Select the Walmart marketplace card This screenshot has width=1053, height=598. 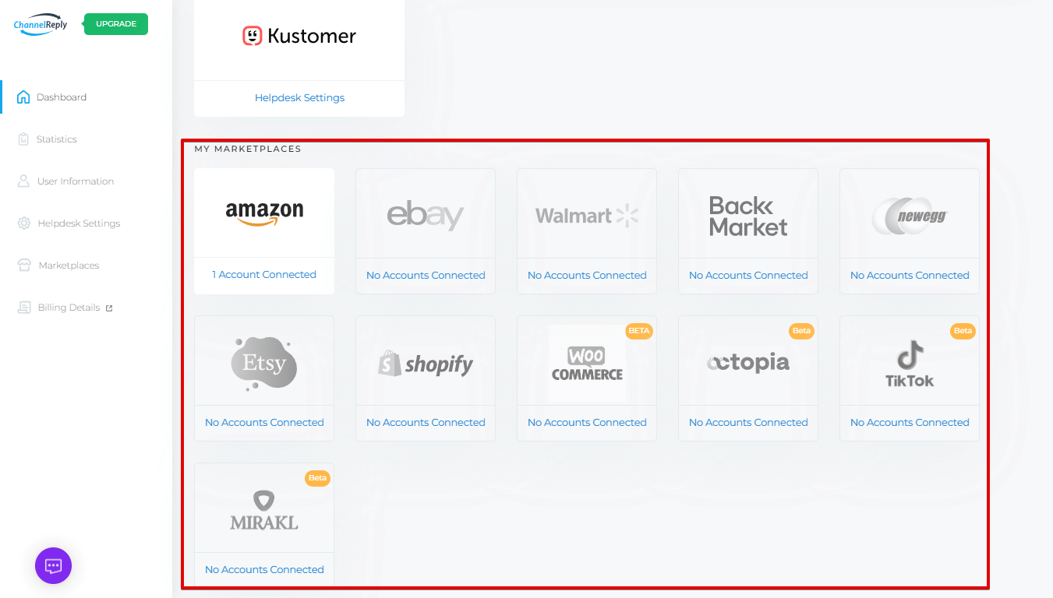587,231
